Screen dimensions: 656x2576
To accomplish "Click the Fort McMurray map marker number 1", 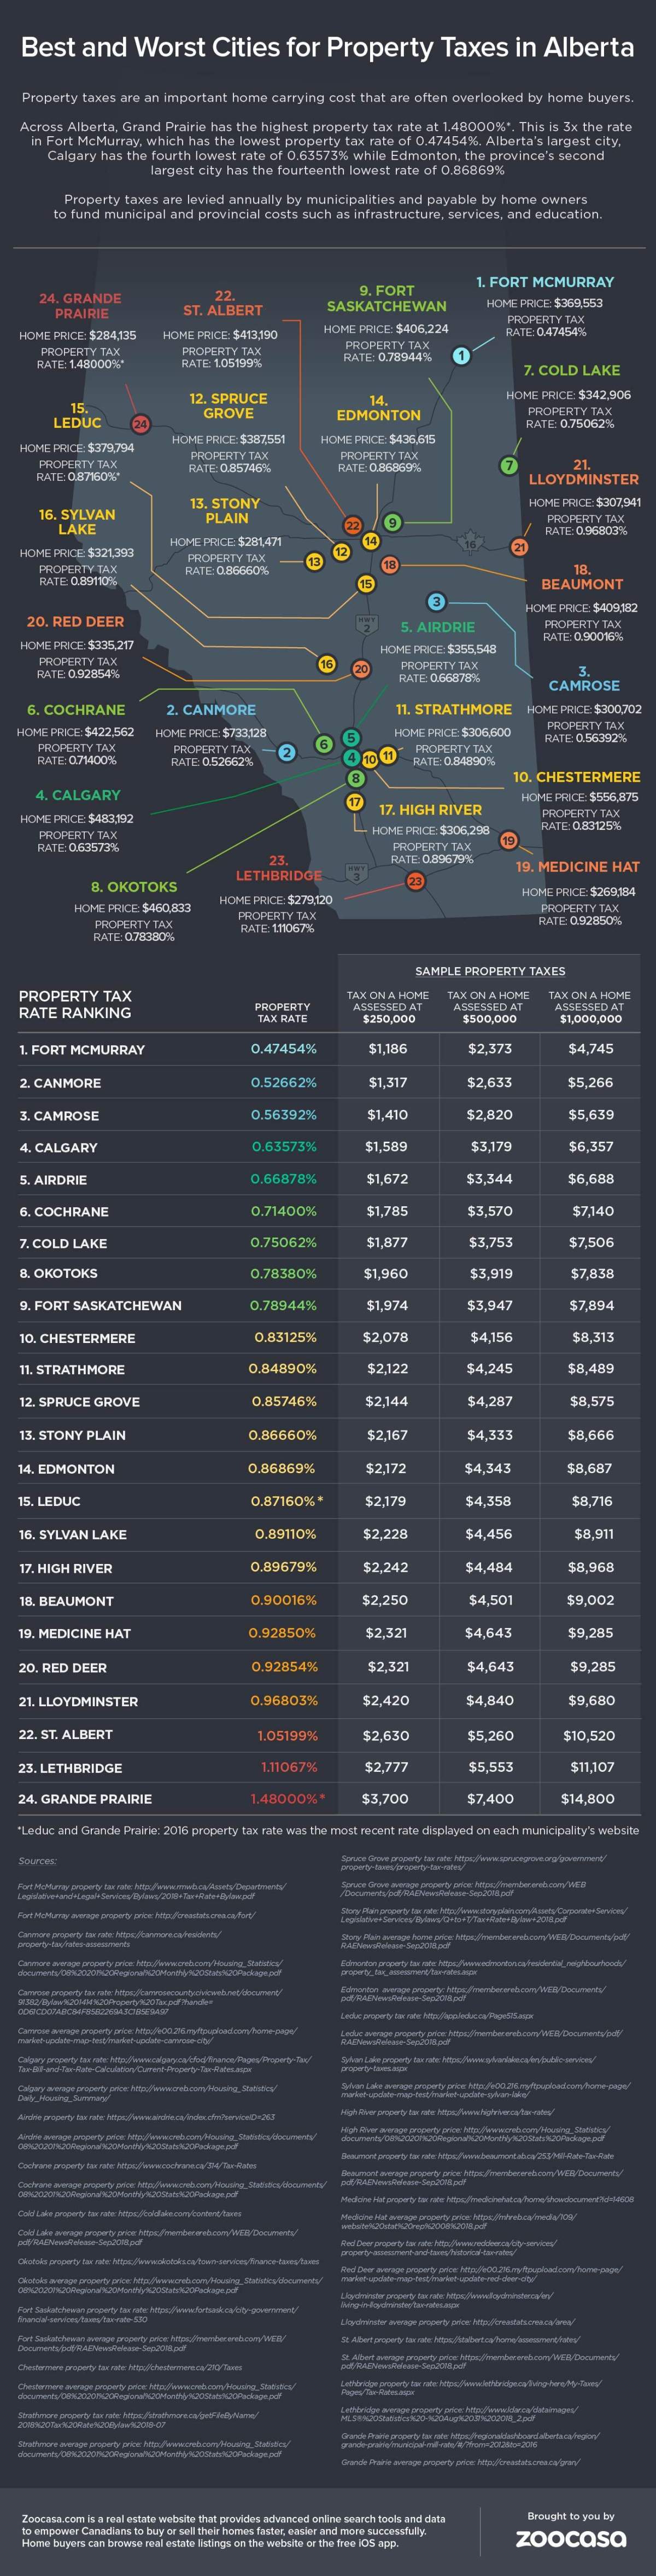I will click(461, 355).
